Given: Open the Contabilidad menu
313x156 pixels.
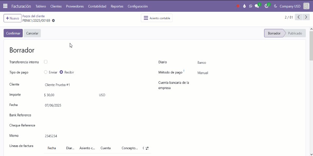Looking at the screenshot, I should click(x=97, y=6).
